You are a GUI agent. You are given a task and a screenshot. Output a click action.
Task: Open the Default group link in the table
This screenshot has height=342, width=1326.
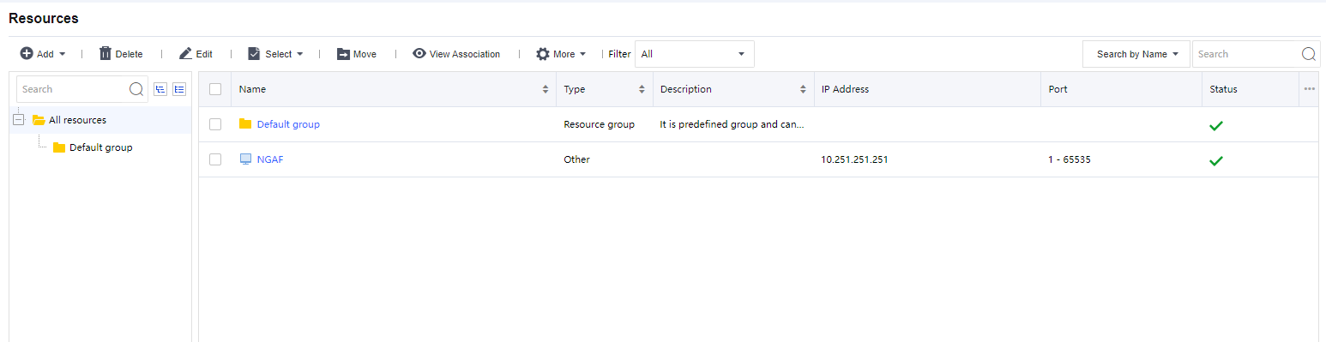(288, 124)
